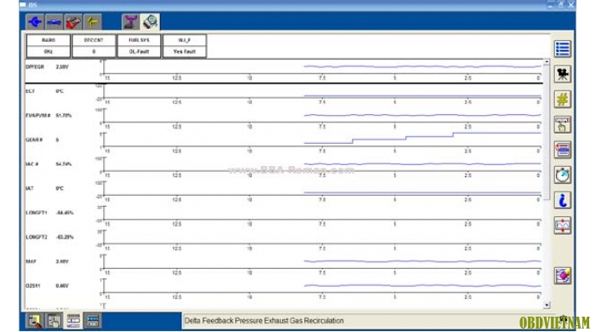The image size is (596, 332).
Task: Click the hand pointer selection icon
Action: point(563,124)
